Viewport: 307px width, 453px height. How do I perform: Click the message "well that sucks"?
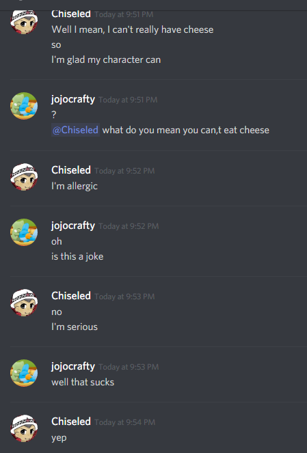click(x=83, y=382)
